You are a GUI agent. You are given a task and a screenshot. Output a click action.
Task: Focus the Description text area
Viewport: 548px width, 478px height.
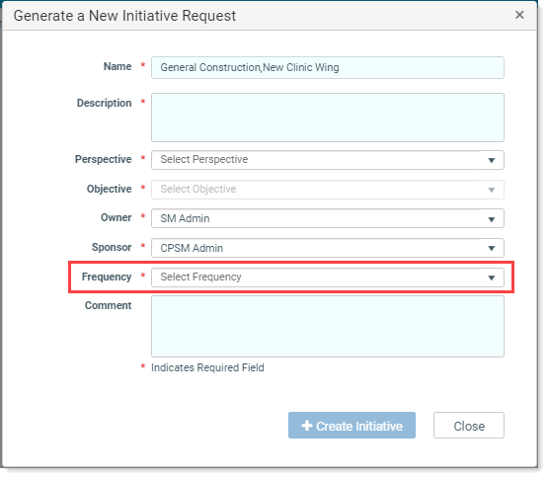pyautogui.click(x=328, y=118)
